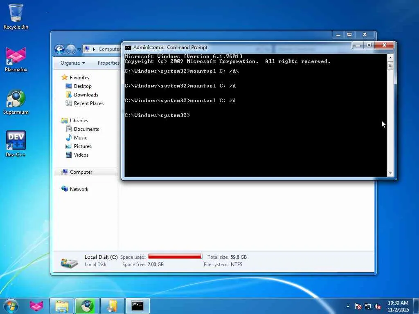Switch to Windows Explorer in the taskbar

pyautogui.click(x=62, y=306)
